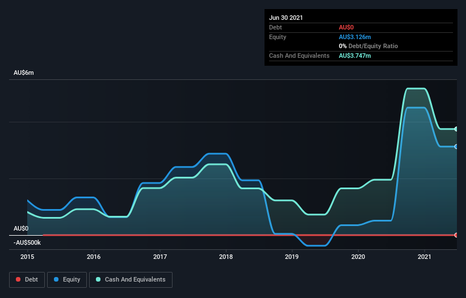The height and width of the screenshot is (298, 466).
Task: Click the AU$6m y-axis label
Action: [x=24, y=73]
